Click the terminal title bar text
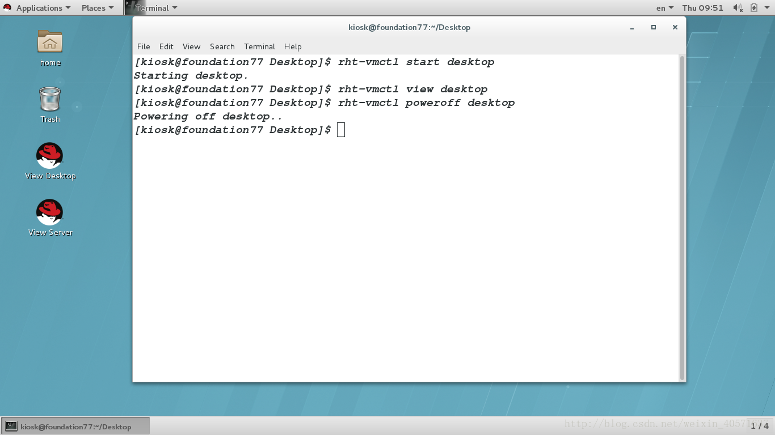Viewport: 775px width, 435px height. click(409, 27)
